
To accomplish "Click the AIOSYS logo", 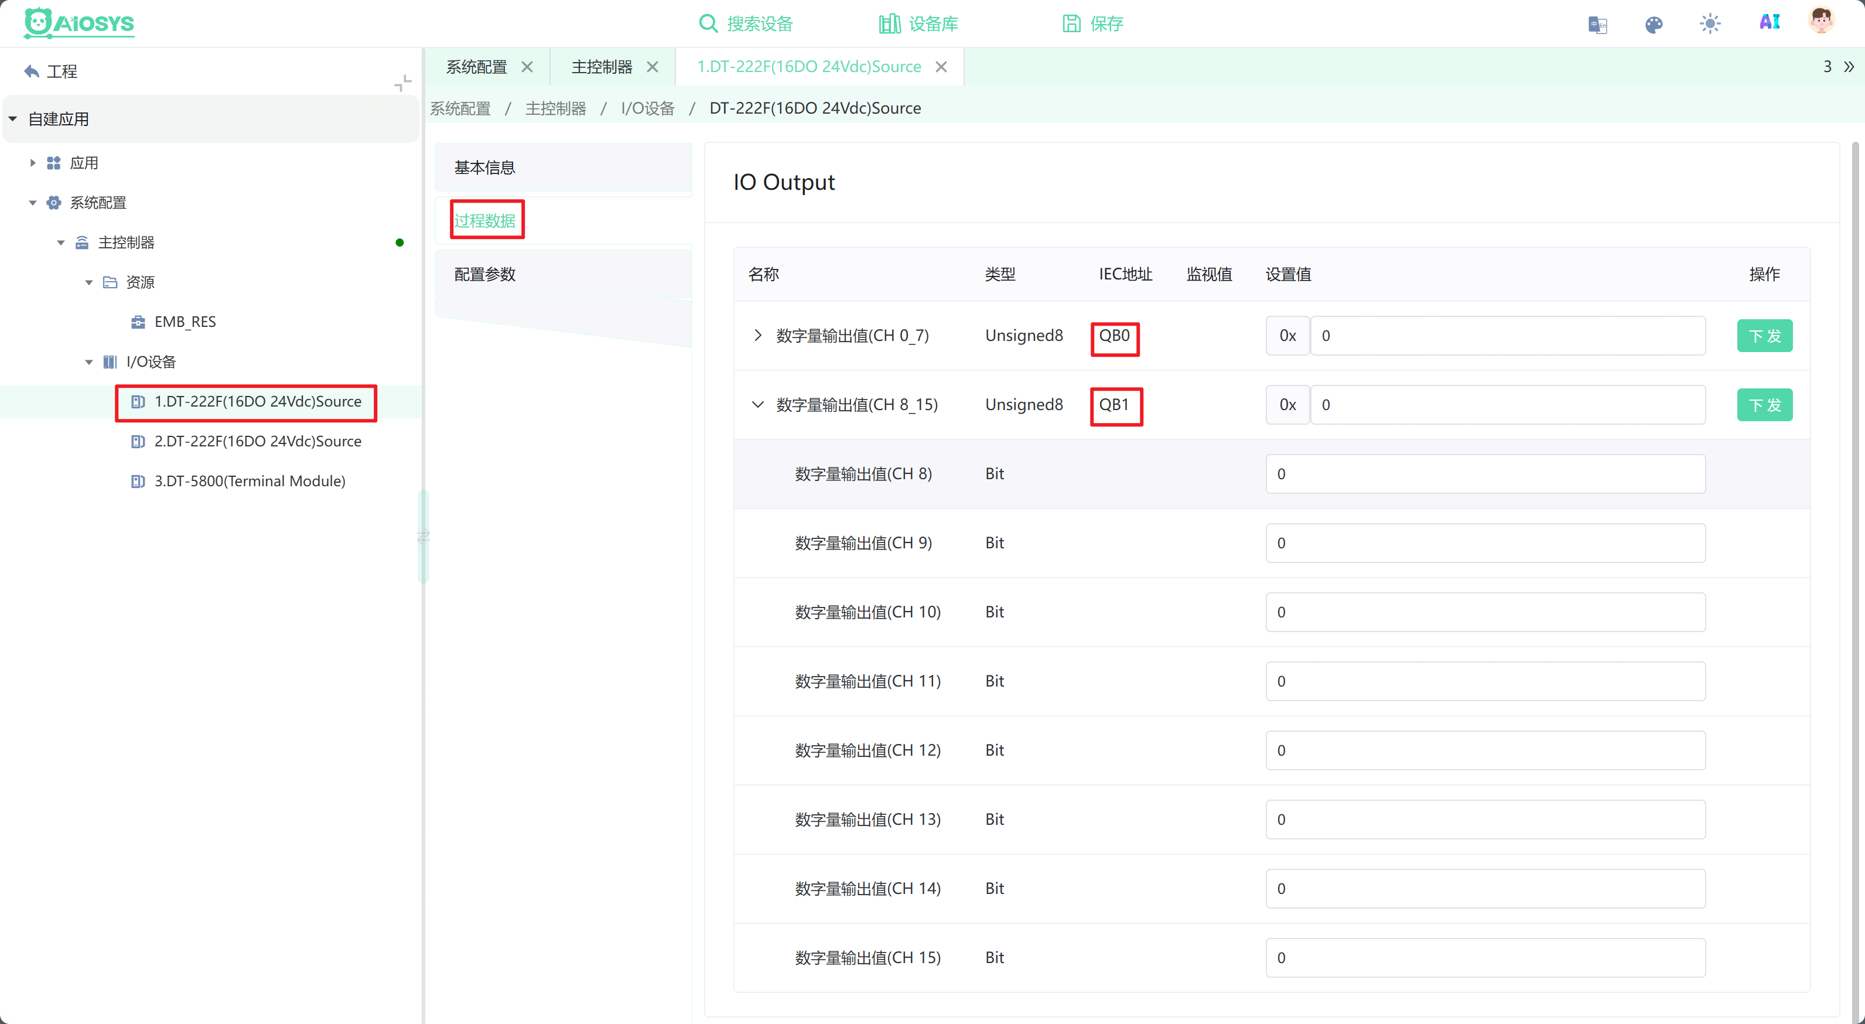I will (79, 23).
